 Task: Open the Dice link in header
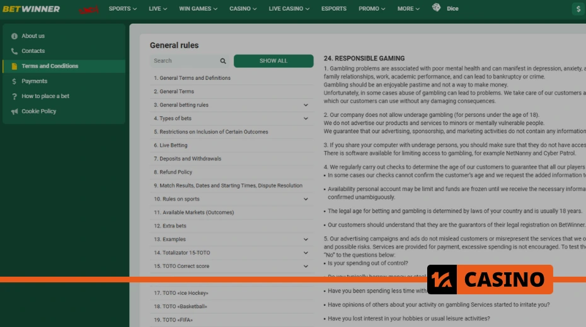452,9
